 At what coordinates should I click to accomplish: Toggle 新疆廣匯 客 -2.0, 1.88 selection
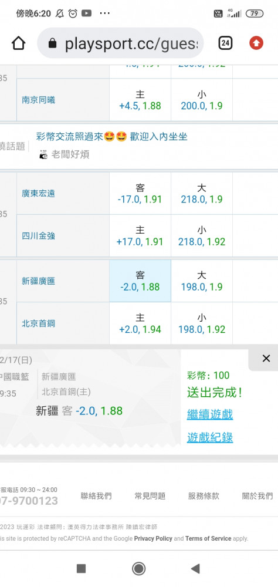tap(140, 281)
